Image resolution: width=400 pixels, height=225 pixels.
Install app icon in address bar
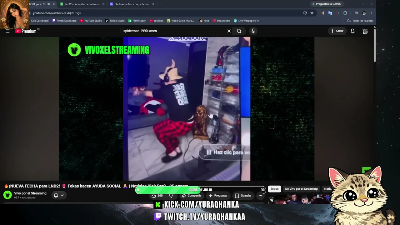(x=305, y=13)
